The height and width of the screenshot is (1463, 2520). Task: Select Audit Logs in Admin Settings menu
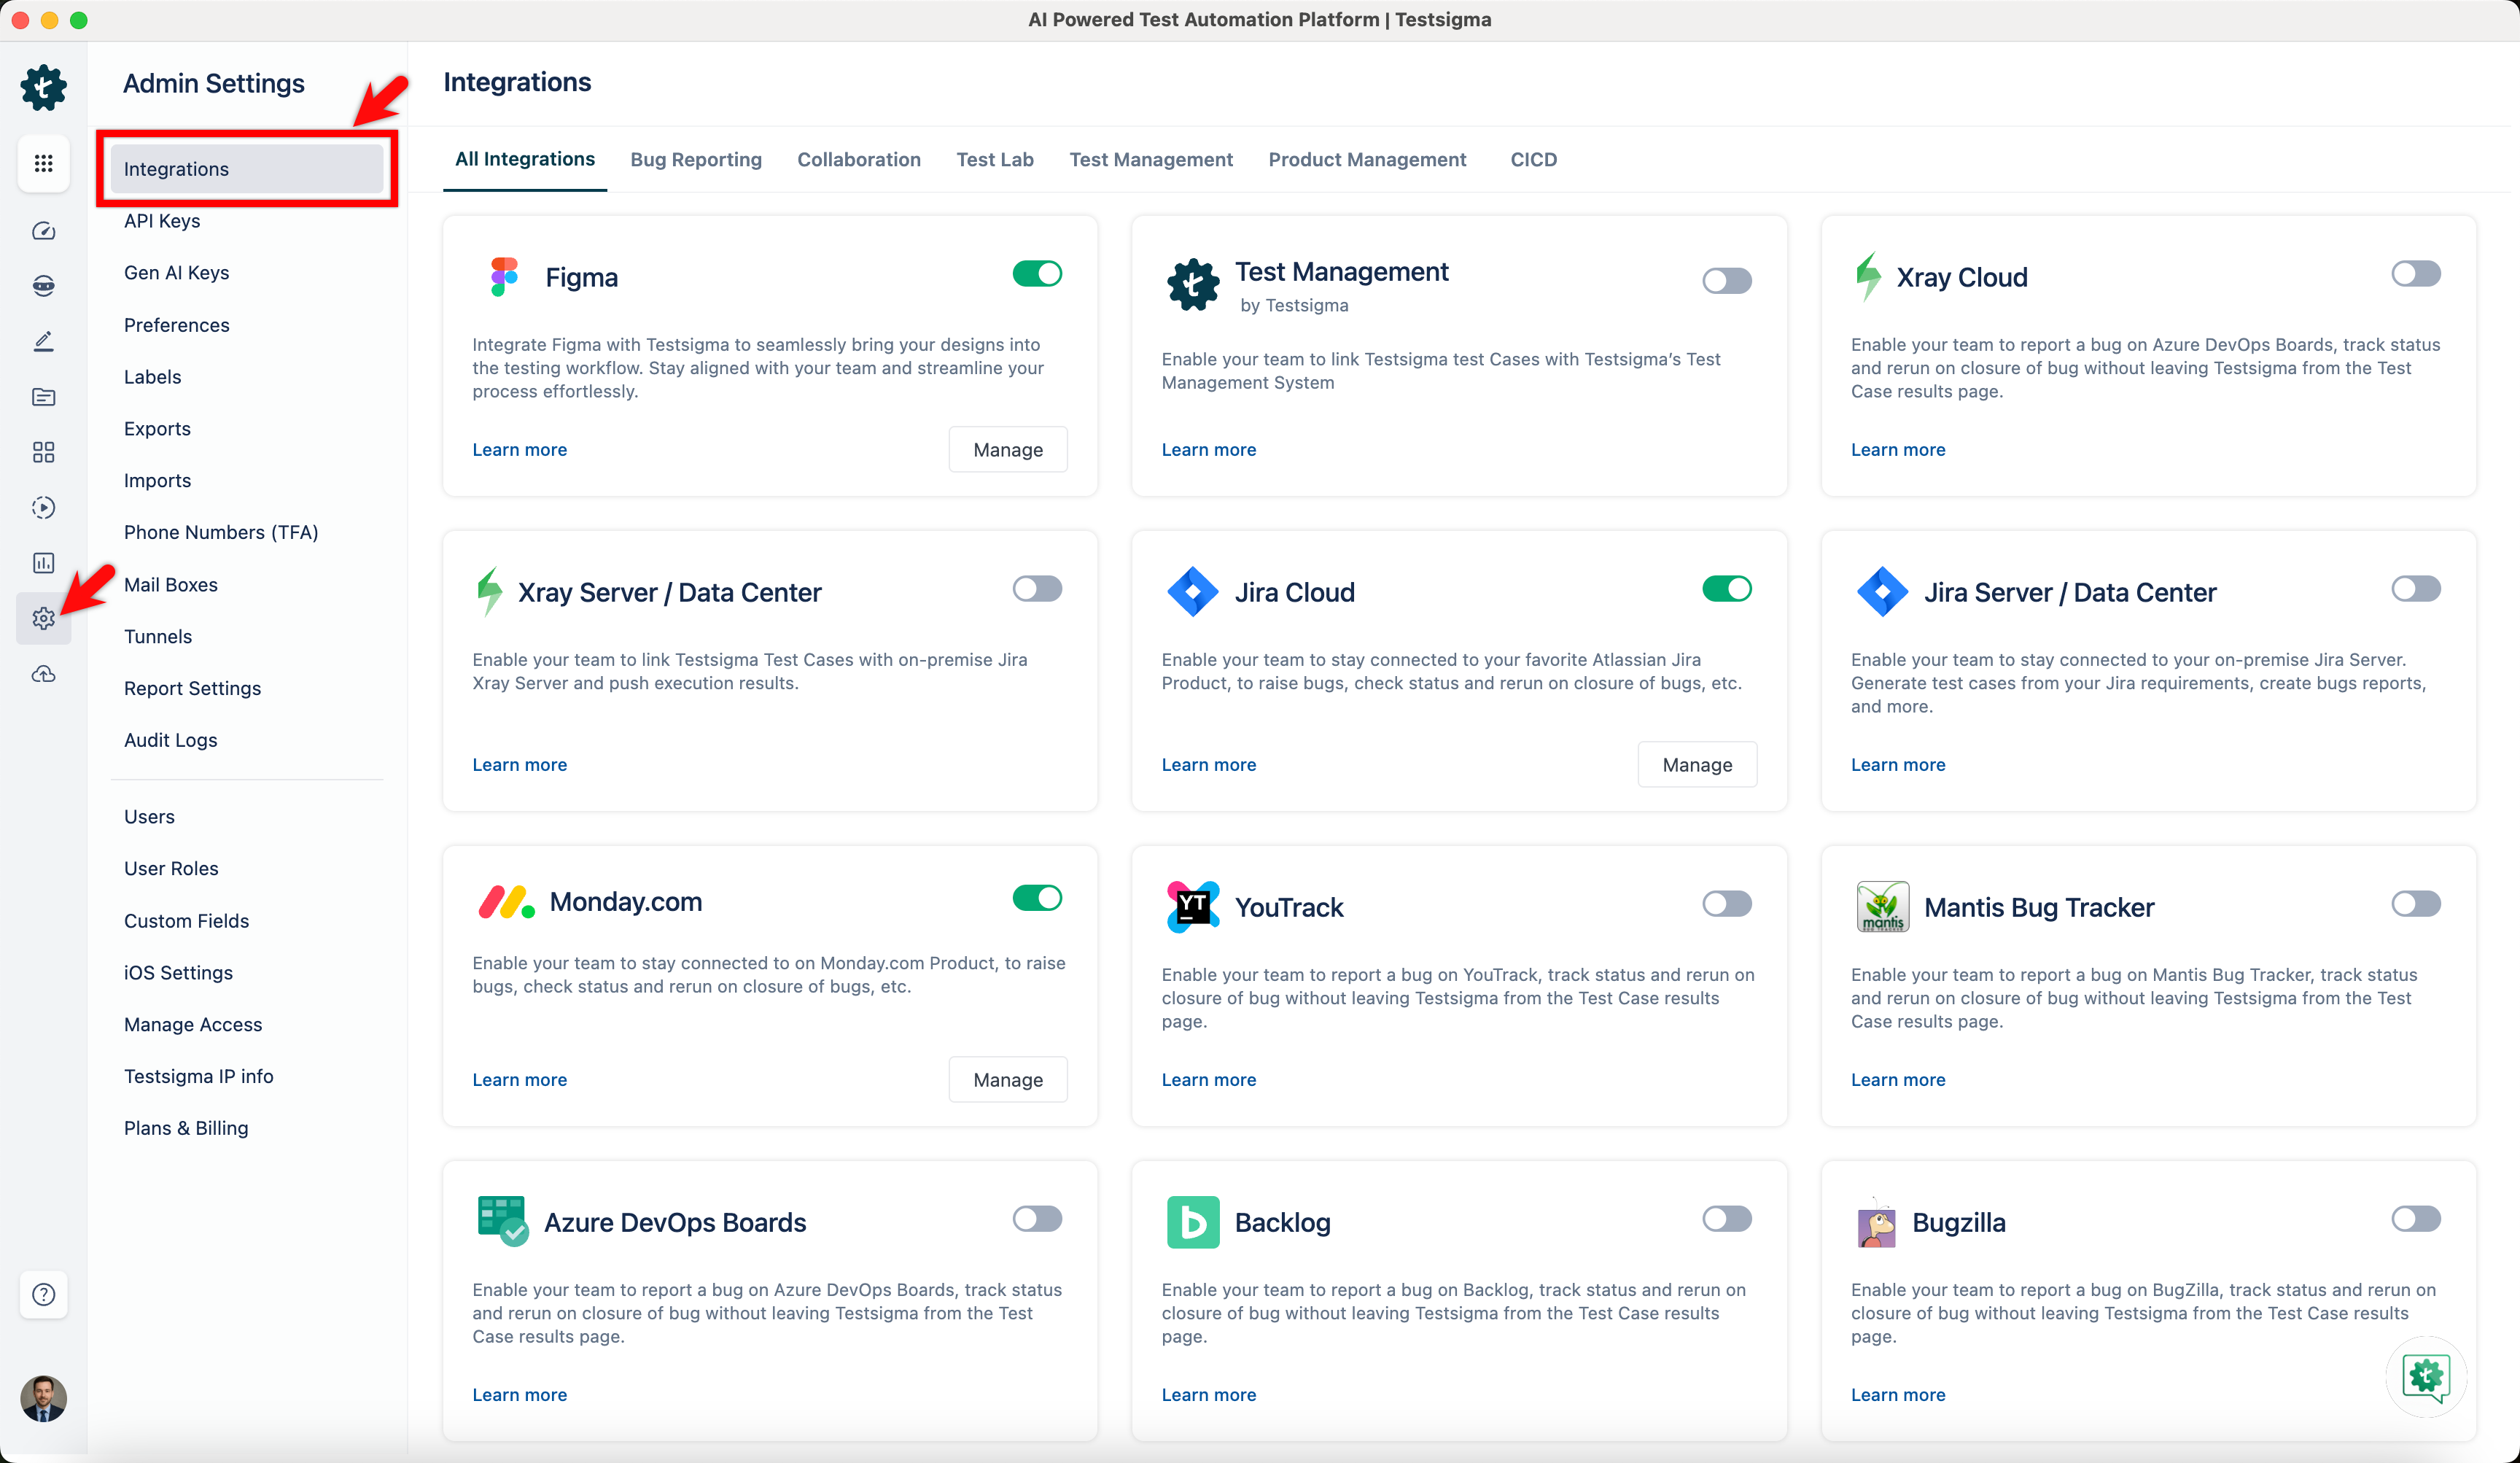[x=170, y=740]
